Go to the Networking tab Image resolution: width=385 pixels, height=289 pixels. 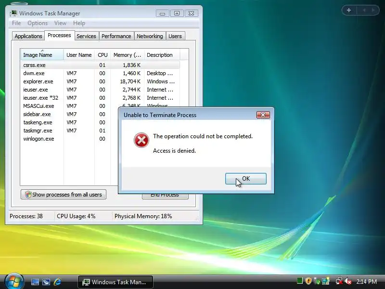click(150, 36)
